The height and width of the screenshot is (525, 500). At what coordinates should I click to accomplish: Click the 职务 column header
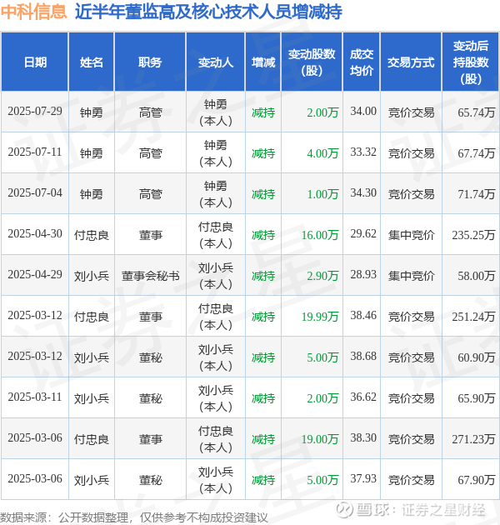point(150,62)
